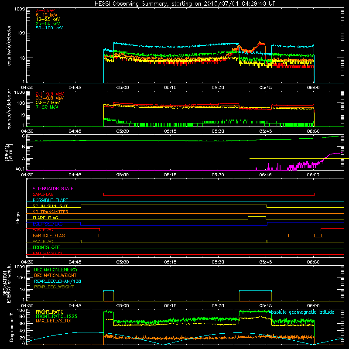Click the raised FLARE_FLAG step segment
The width and height of the screenshot is (349, 349).
[x=257, y=216]
